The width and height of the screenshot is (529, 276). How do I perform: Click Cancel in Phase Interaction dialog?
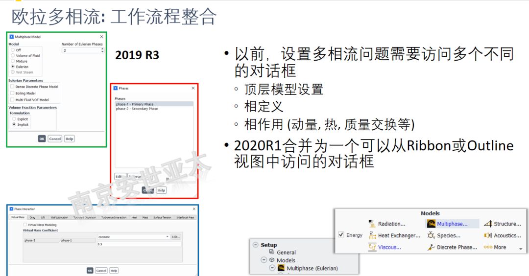(101, 270)
